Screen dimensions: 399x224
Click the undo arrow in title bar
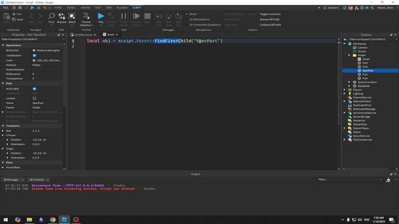point(45,8)
